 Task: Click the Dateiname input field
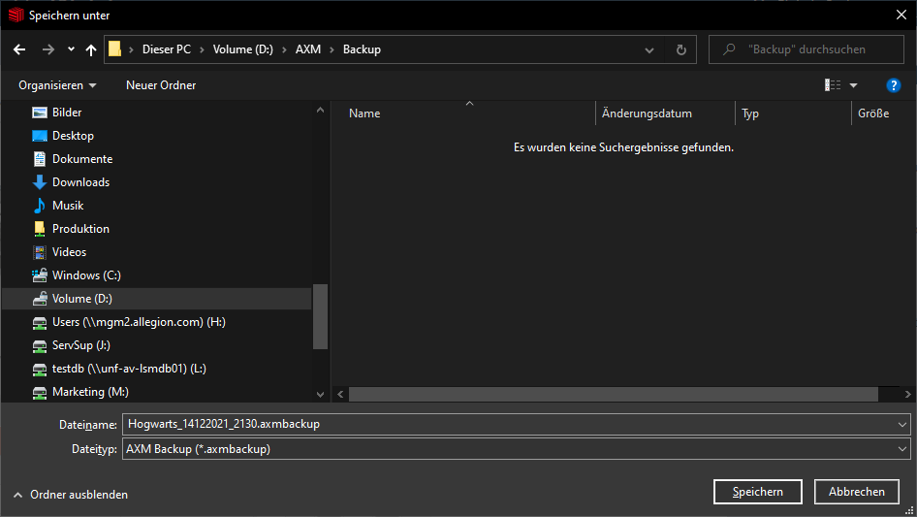pyautogui.click(x=509, y=424)
